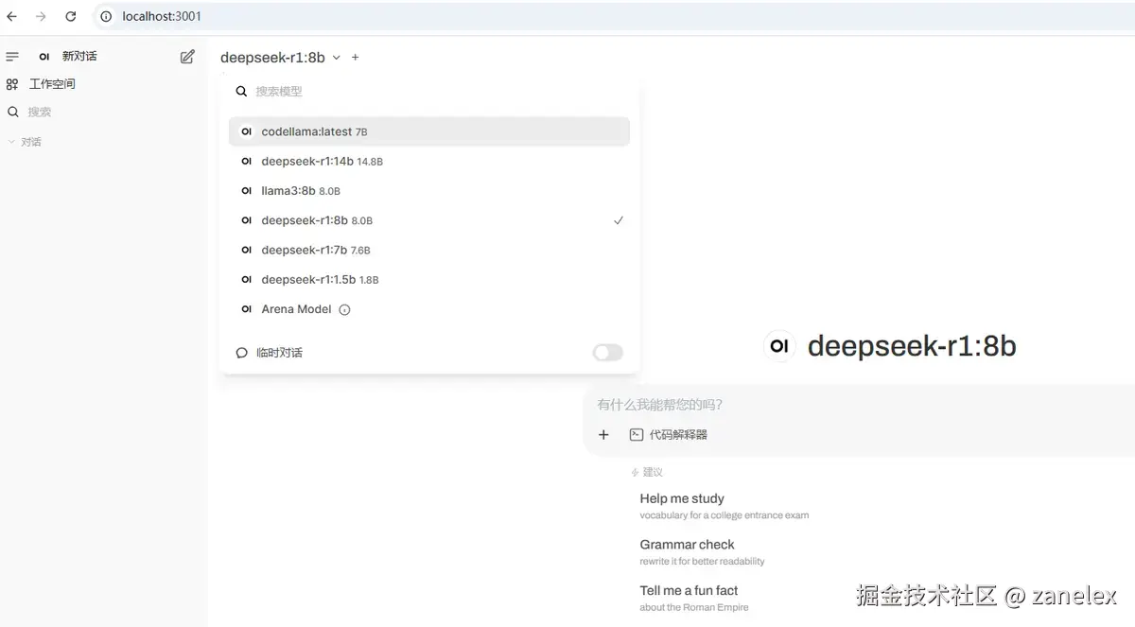
Task: Enable the 代码解释器 code interpreter
Action: click(x=668, y=435)
